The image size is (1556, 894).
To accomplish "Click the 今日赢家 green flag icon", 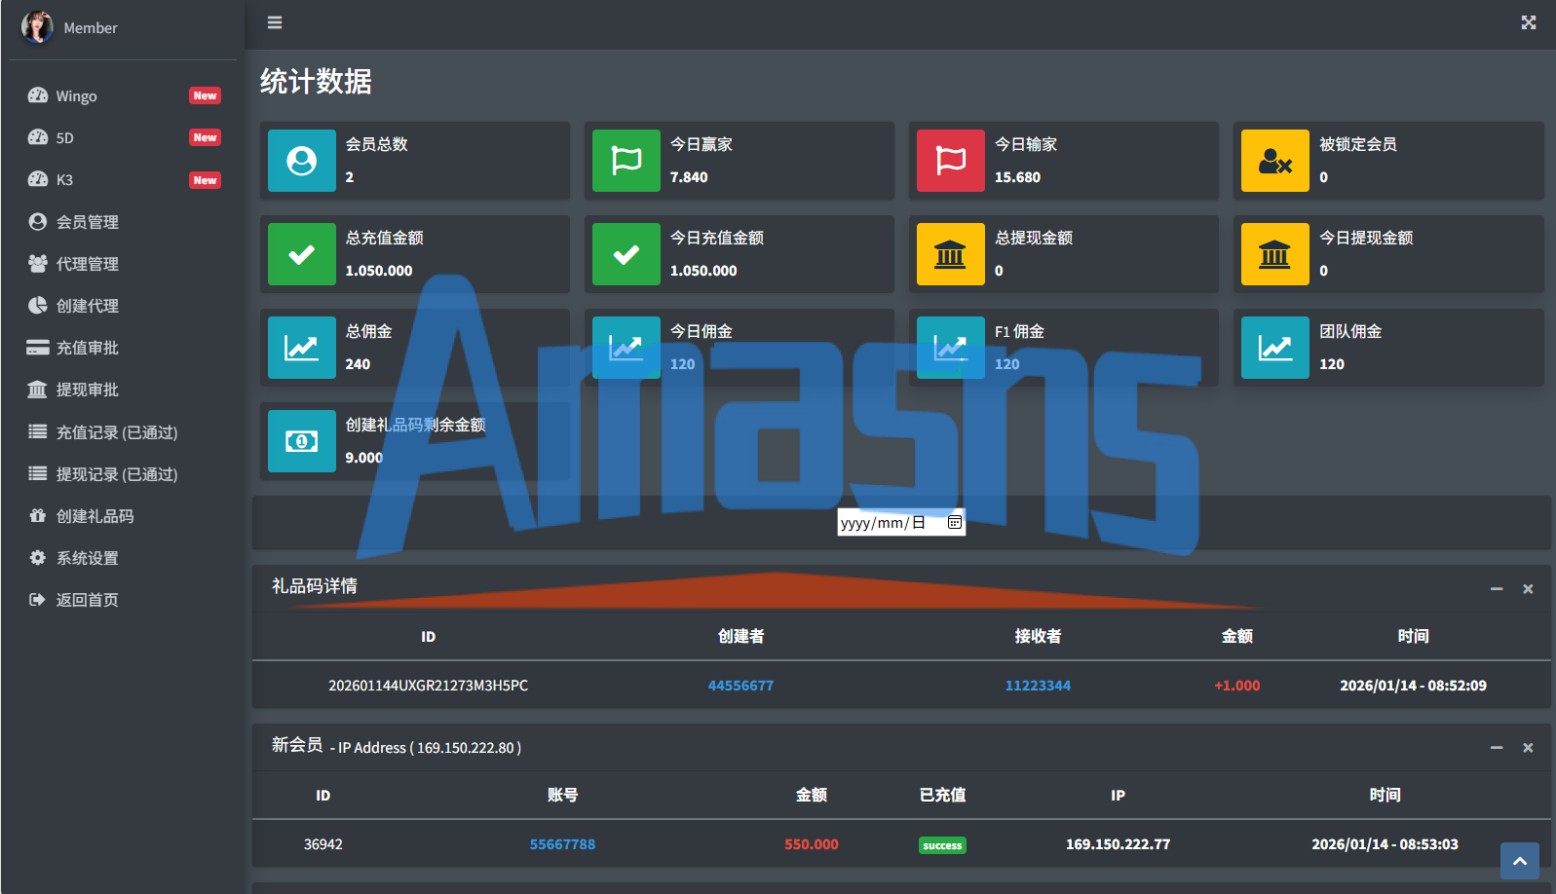I will click(626, 161).
